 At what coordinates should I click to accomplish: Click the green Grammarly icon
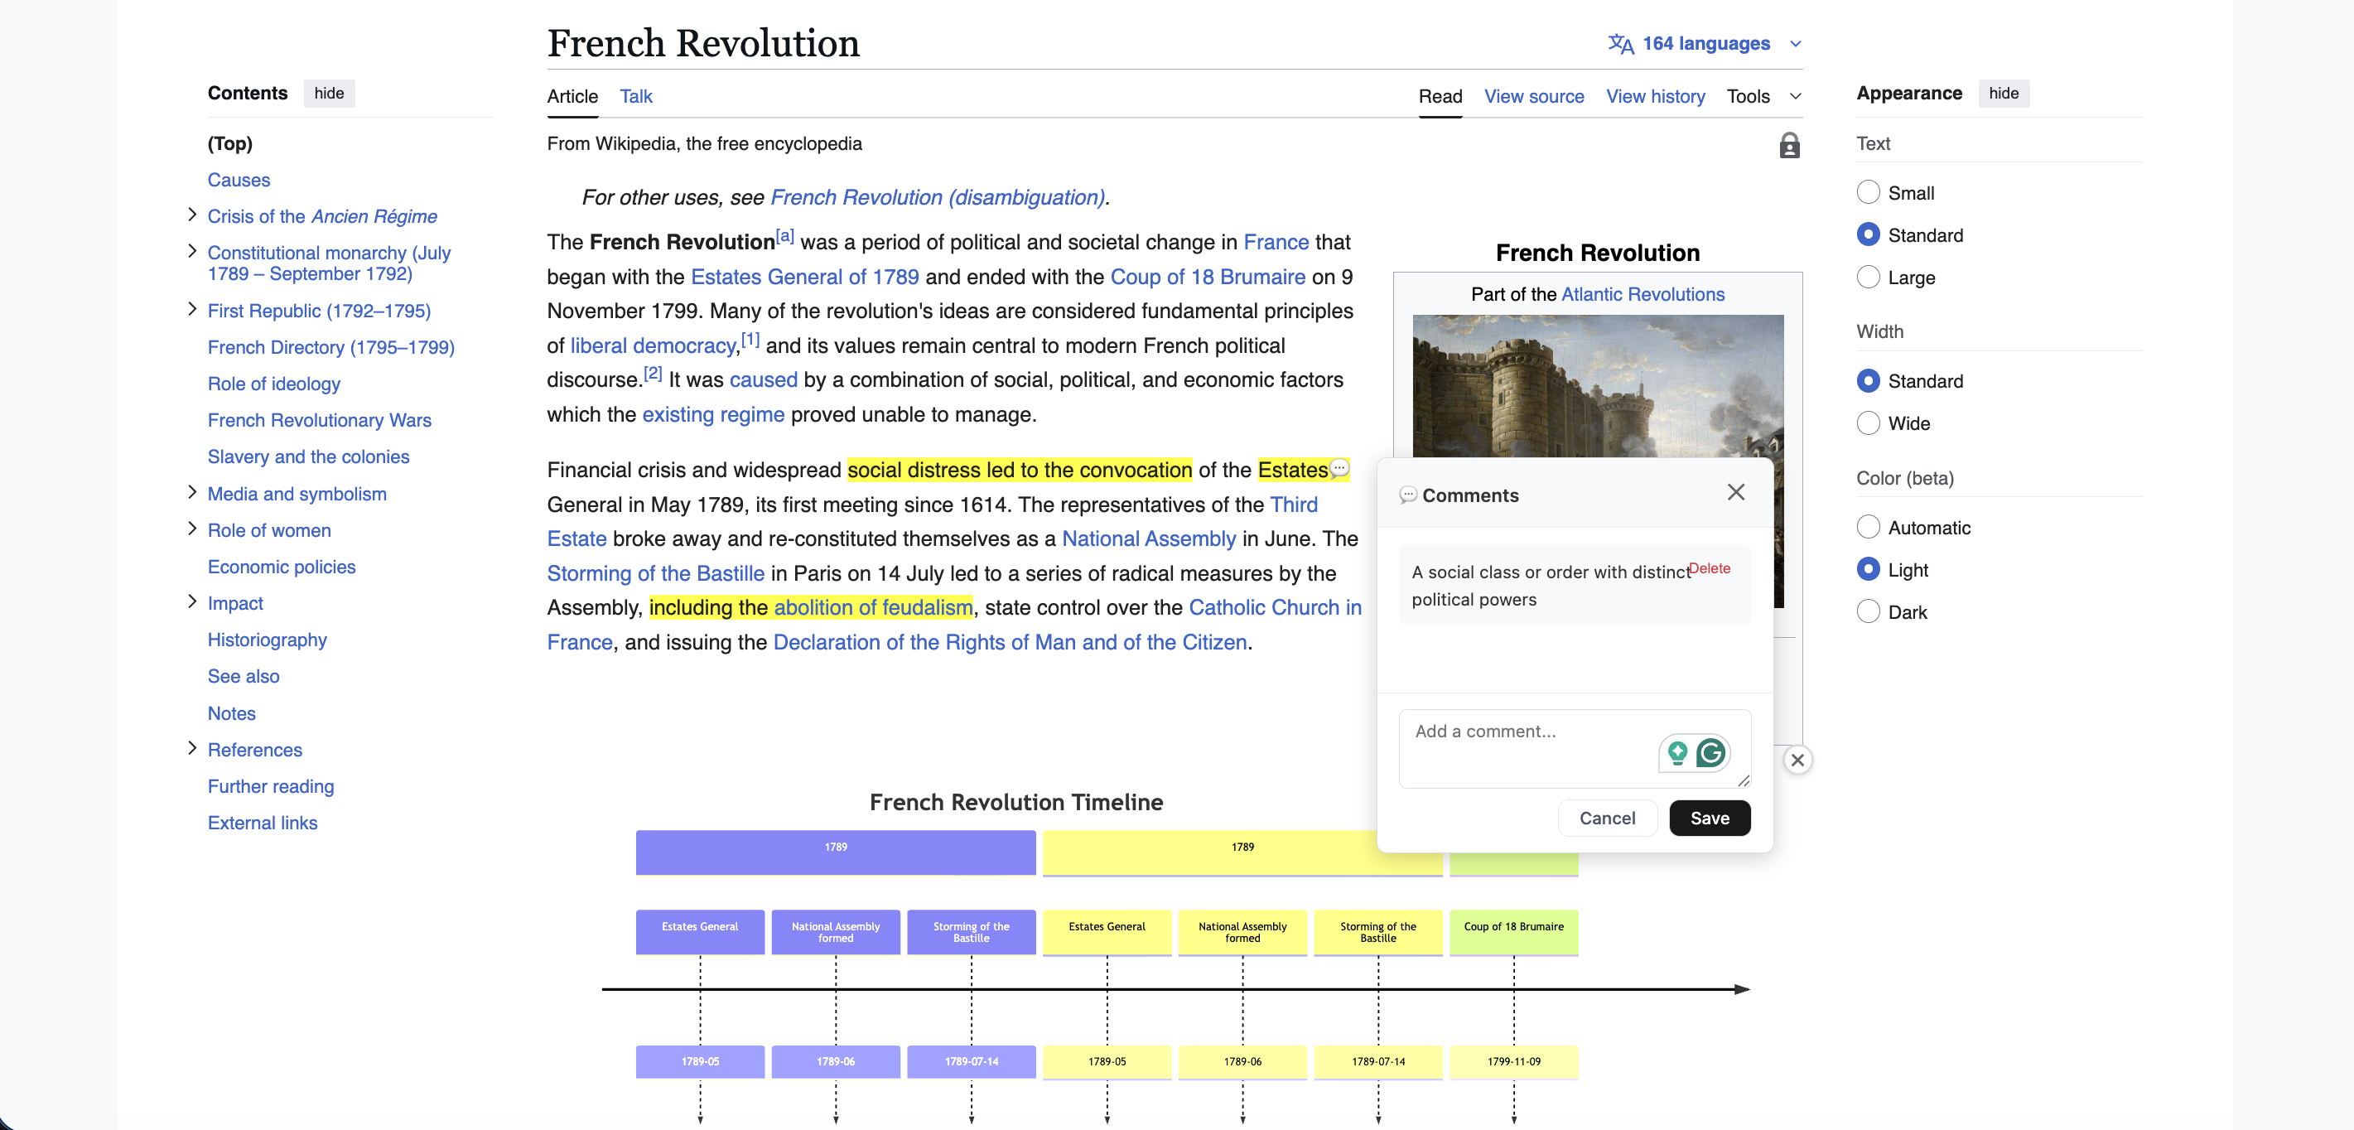coord(1710,752)
